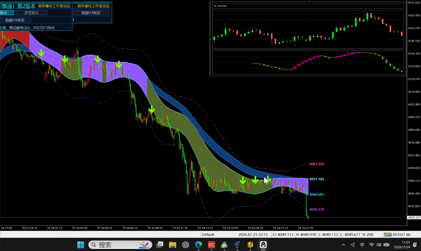Click the current price tag 4025.127
The image size is (421, 251).
click(414, 217)
